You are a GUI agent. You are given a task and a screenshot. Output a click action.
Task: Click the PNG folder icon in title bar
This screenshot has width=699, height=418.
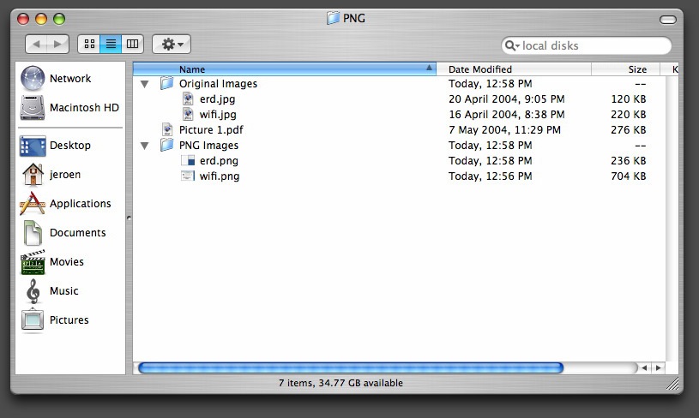(x=333, y=18)
